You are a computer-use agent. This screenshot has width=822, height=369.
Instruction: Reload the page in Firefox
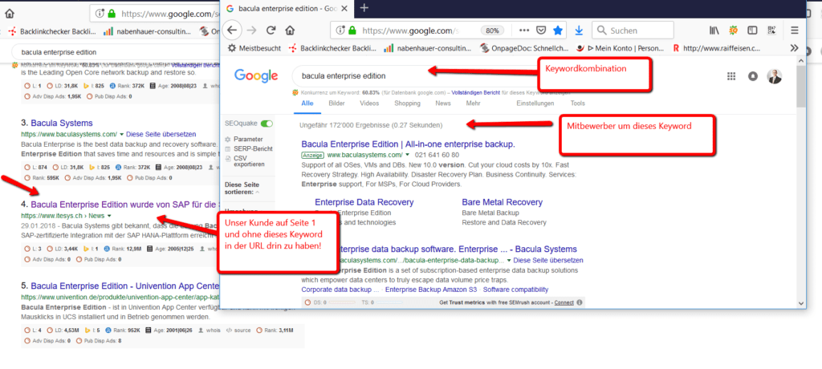tap(272, 30)
